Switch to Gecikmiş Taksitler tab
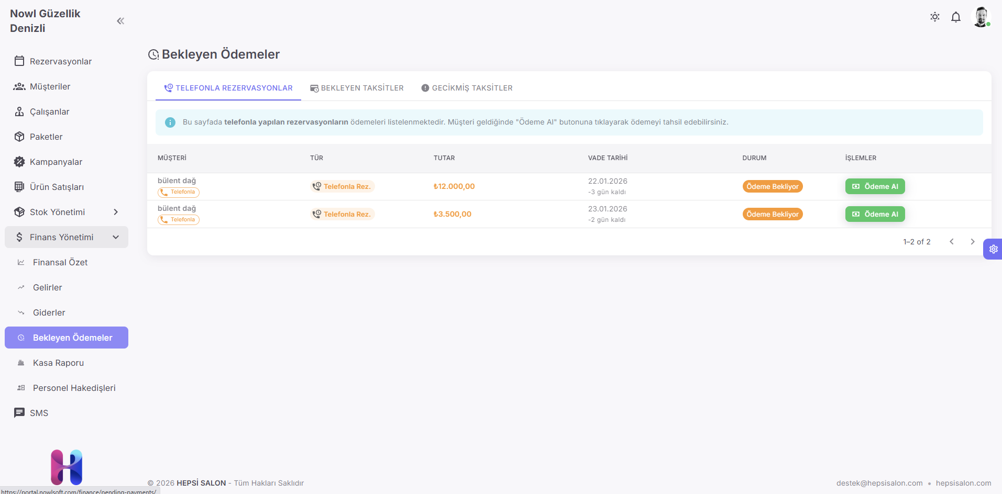 point(467,88)
